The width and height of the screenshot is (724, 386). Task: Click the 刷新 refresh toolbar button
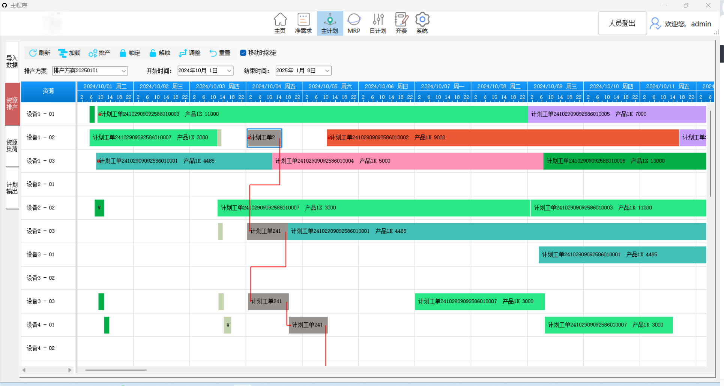40,53
